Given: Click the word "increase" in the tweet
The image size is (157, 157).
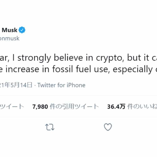Looking at the screenshot, I should (23, 69).
